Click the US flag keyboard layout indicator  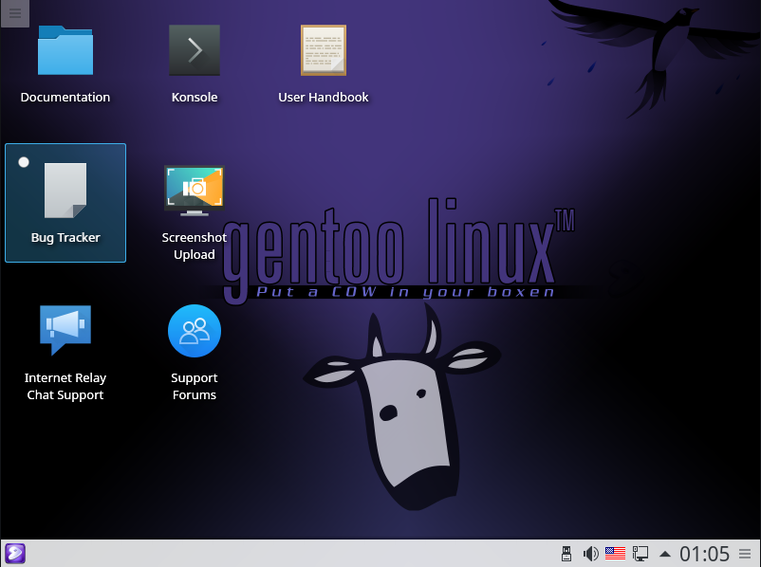tap(615, 554)
